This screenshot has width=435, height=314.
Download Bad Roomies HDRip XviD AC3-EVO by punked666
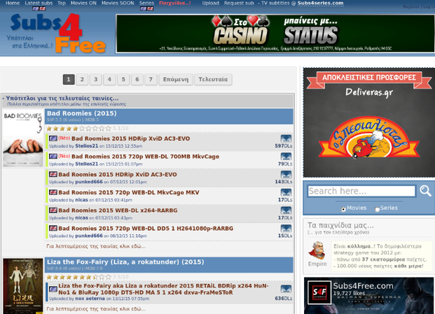point(286,175)
